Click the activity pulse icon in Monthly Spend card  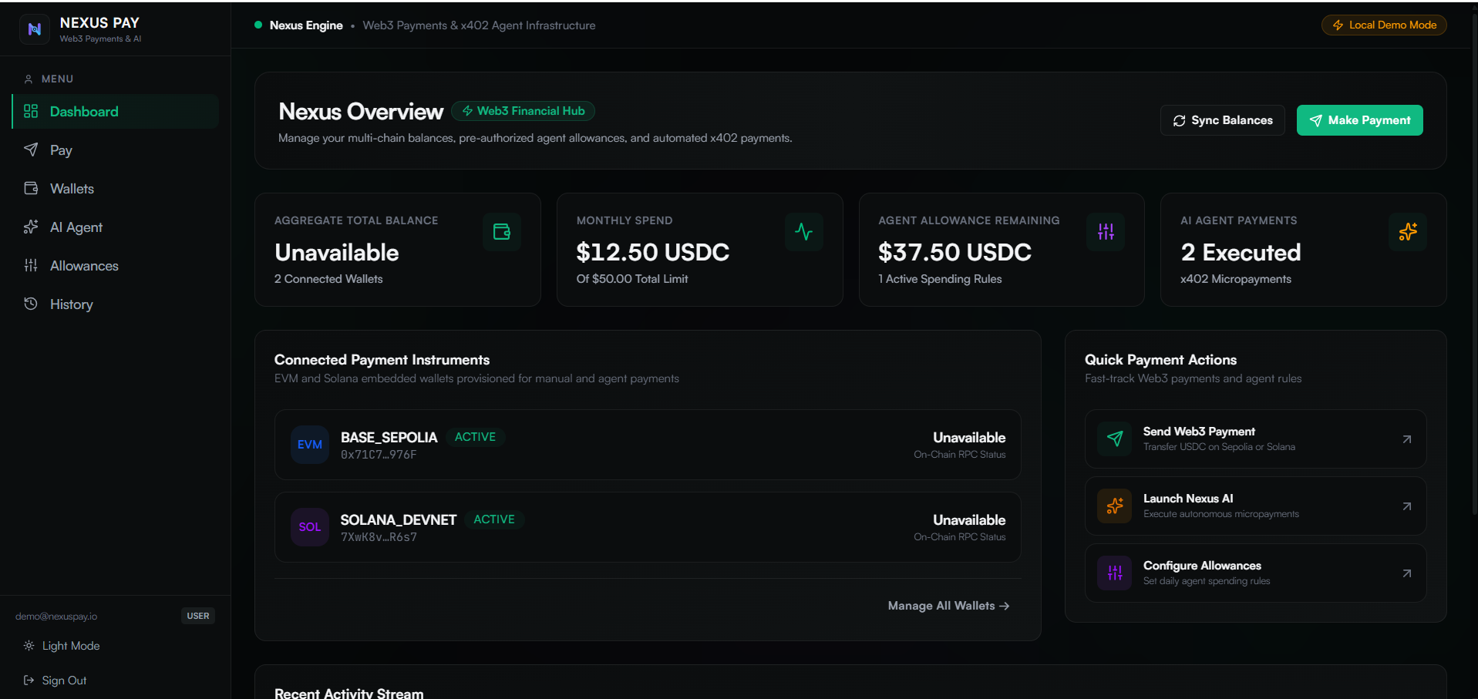pyautogui.click(x=804, y=232)
